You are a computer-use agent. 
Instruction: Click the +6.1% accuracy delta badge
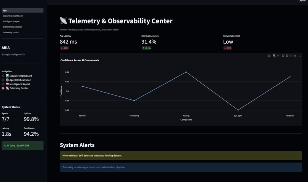coord(146,48)
